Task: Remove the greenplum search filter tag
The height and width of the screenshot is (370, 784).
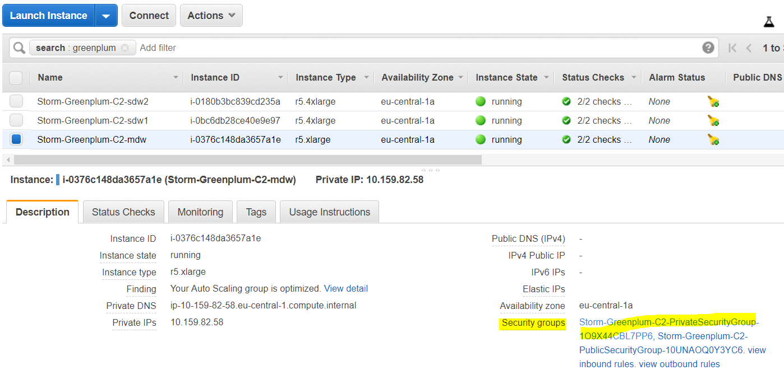Action: click(124, 48)
